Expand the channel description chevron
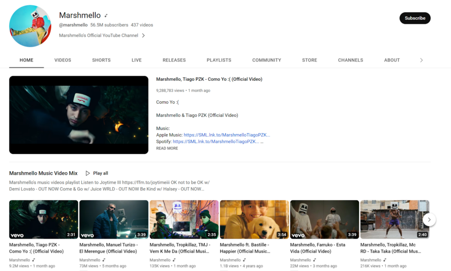451x271 pixels. point(143,36)
